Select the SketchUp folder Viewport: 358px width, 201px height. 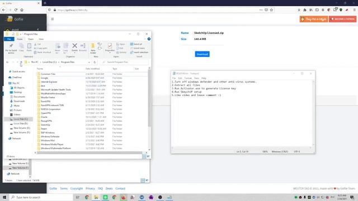tap(45, 125)
